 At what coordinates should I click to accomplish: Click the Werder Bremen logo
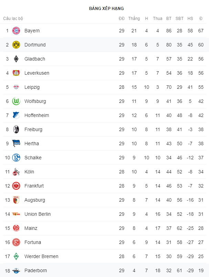16,256
